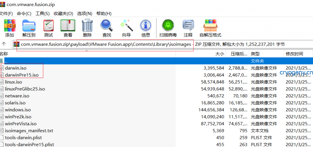Select the netware.iso file name
The image size is (313, 147).
(x=17, y=96)
